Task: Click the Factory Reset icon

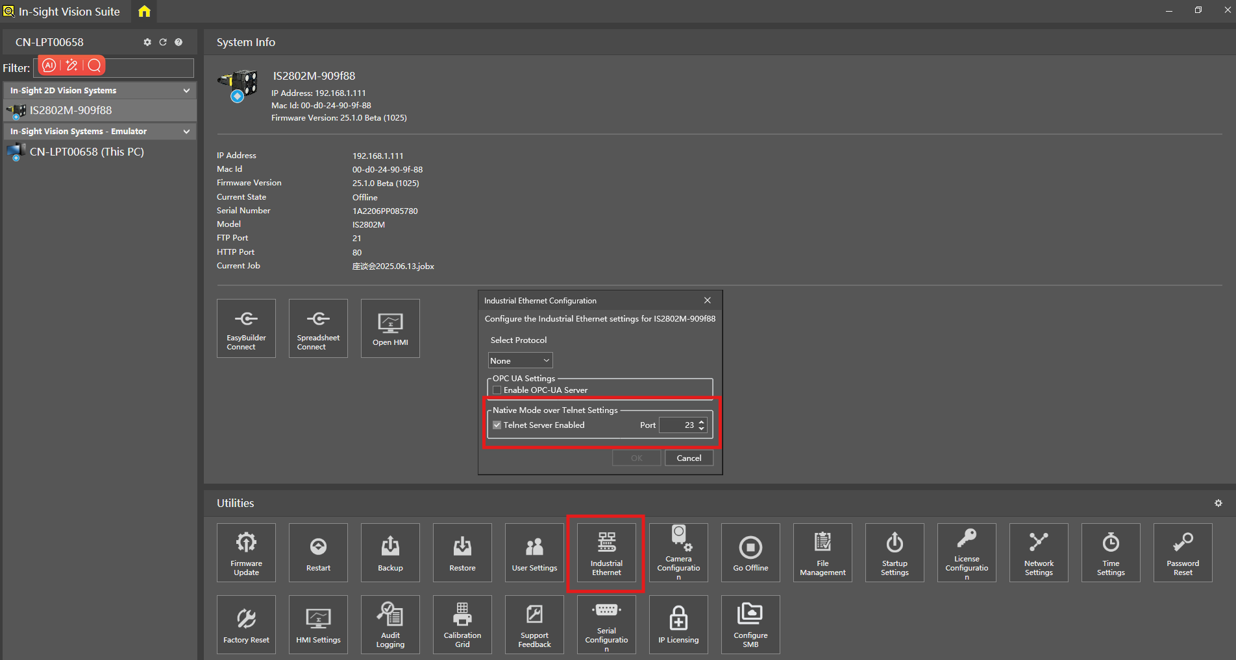Action: coord(246,624)
